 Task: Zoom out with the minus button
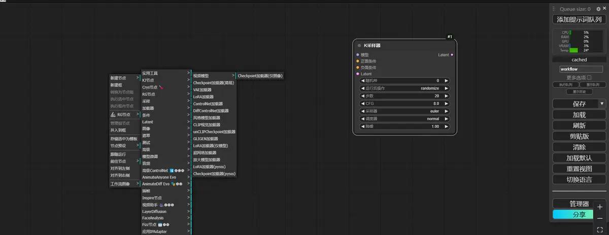click(600, 218)
